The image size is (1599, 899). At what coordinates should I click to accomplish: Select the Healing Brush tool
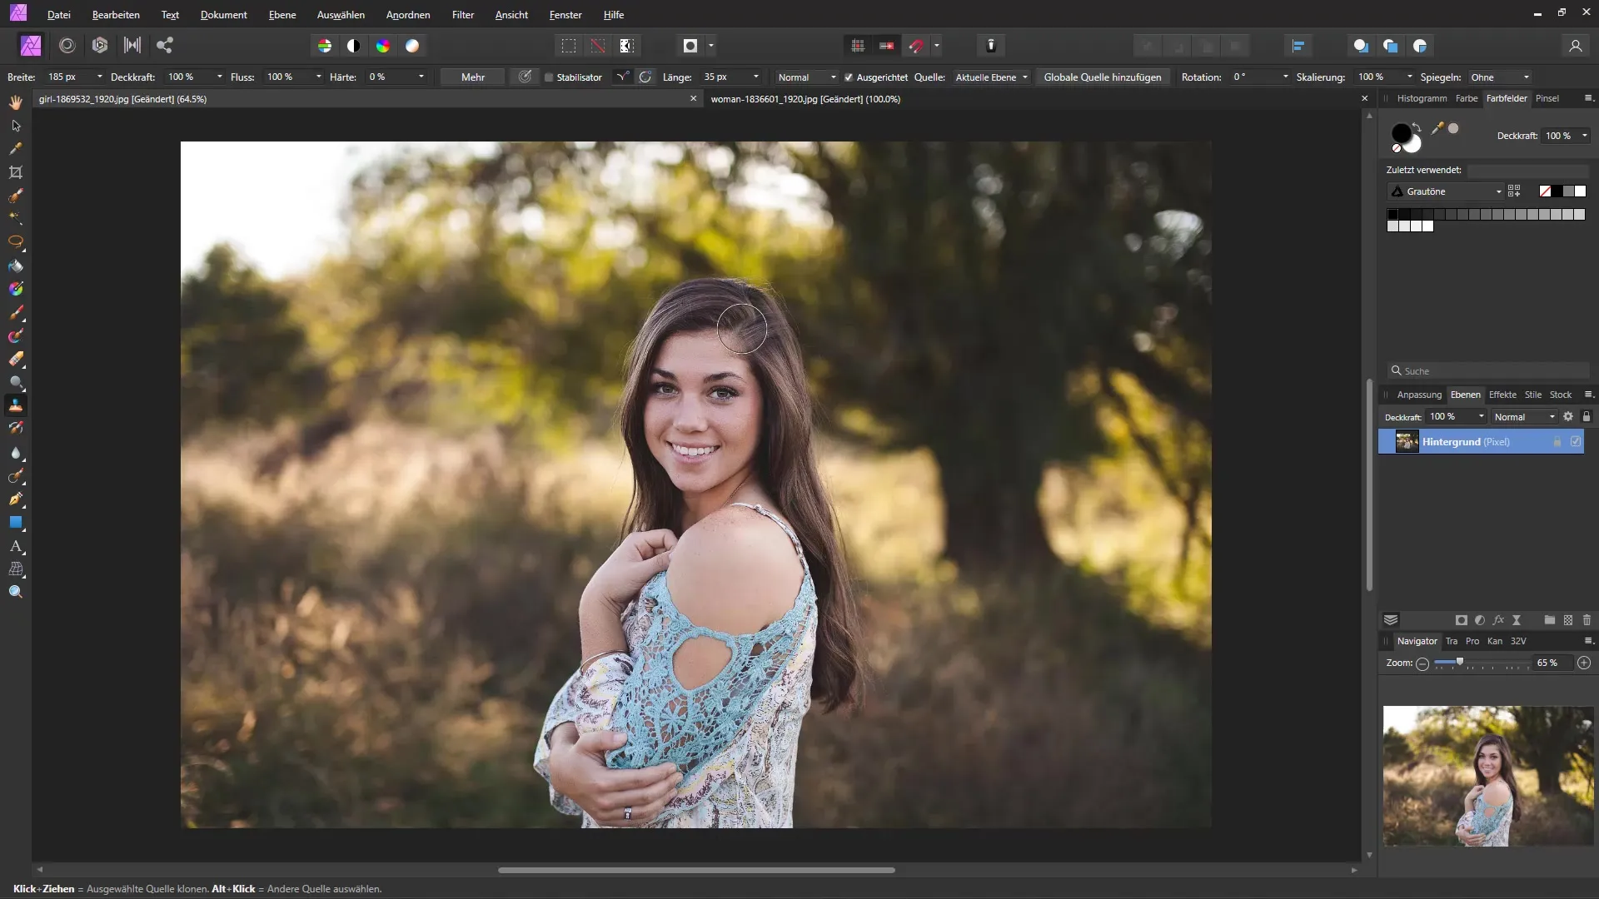point(15,405)
